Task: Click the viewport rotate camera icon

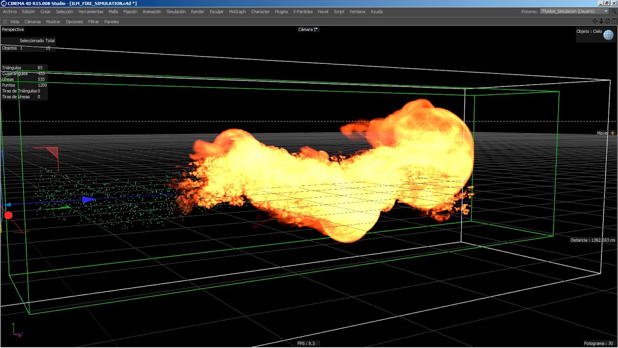Action: 607,21
